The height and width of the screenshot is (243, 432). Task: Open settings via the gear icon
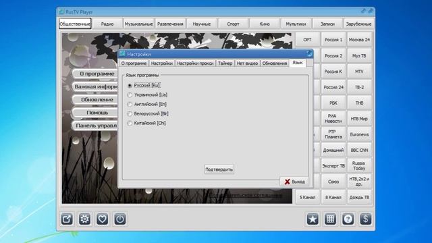[x=84, y=219]
